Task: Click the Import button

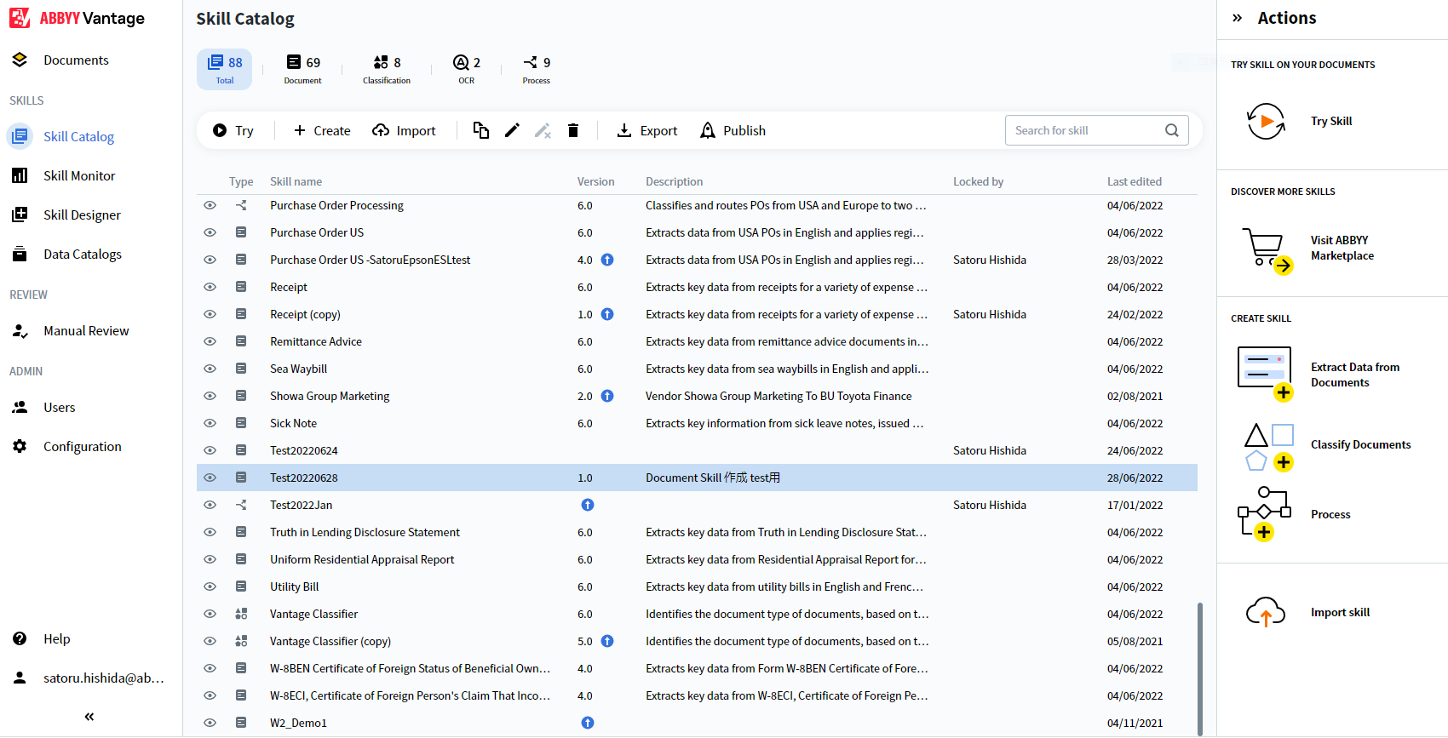Action: [x=404, y=130]
